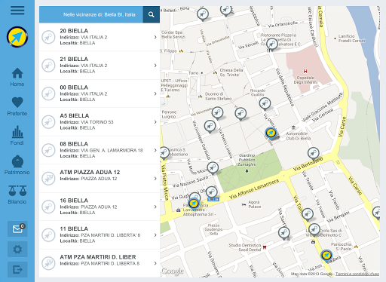Open the mail inbox icon

click(x=17, y=229)
